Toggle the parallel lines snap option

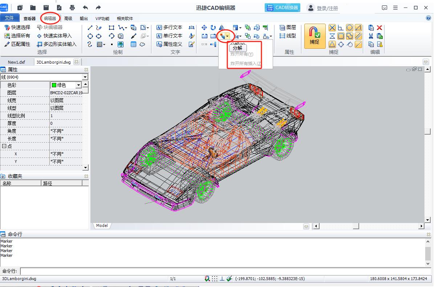point(358,36)
